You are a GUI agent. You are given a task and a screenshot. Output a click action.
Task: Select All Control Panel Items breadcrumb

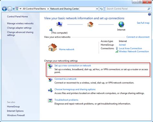[34, 9]
